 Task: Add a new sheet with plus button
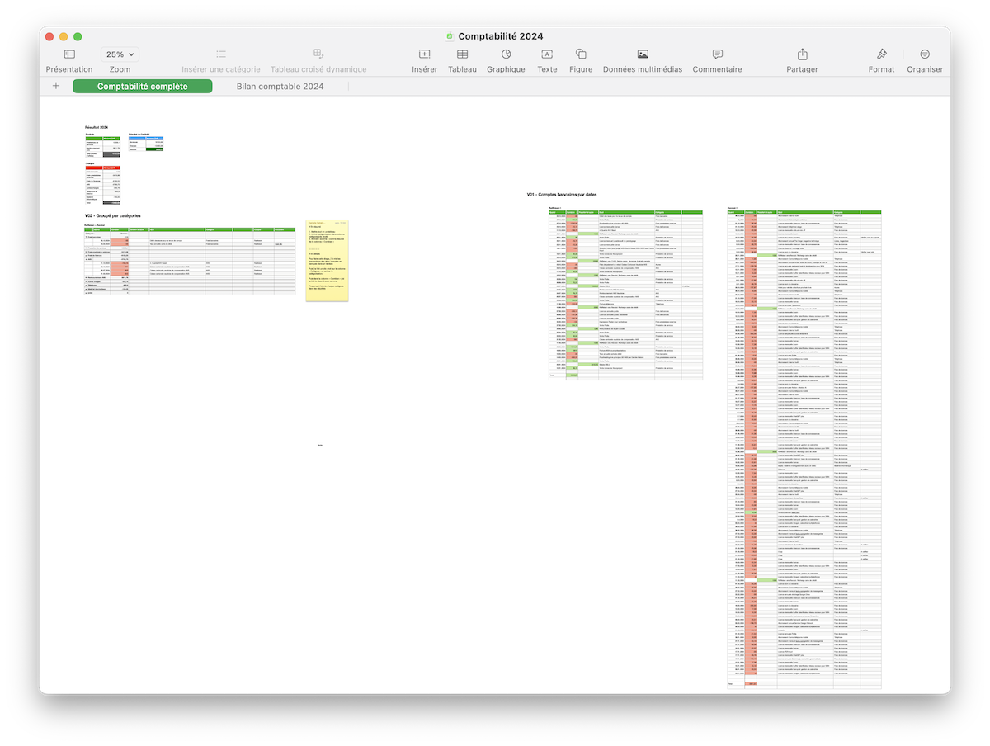pos(56,86)
